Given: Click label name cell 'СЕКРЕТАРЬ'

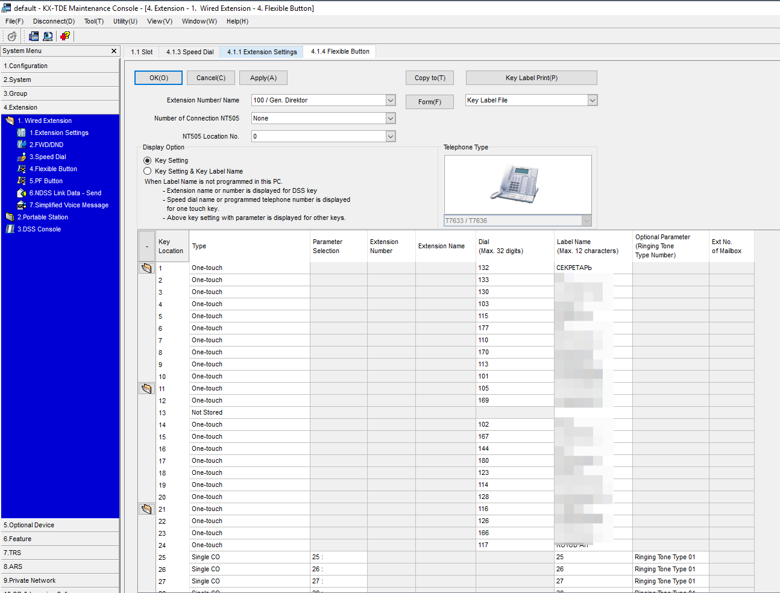Looking at the screenshot, I should pos(593,268).
